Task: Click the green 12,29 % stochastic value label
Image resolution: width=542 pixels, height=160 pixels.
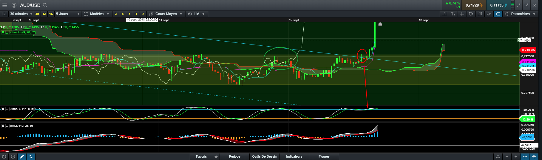Action: point(527,119)
